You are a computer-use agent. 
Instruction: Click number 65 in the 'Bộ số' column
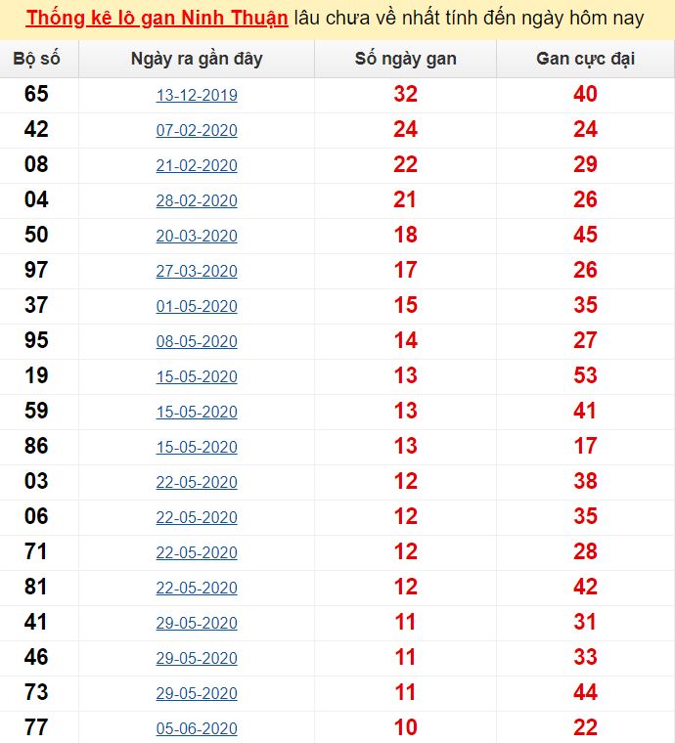tap(37, 95)
